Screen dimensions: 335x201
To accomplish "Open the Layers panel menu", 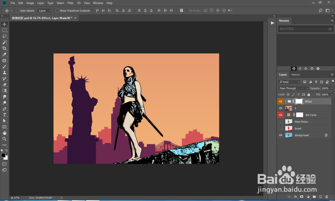I will click(x=332, y=75).
